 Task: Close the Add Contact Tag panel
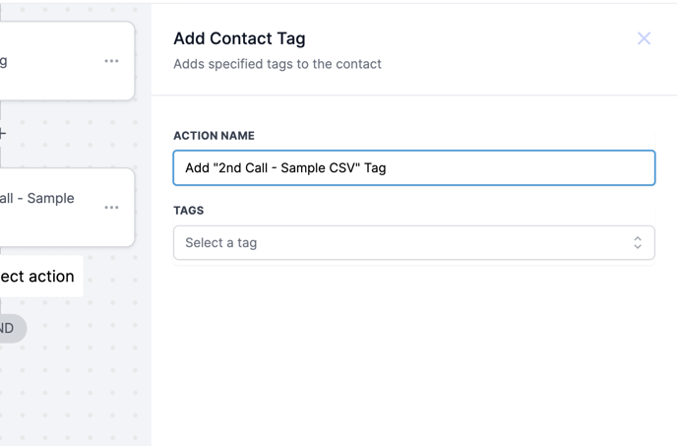pos(644,38)
